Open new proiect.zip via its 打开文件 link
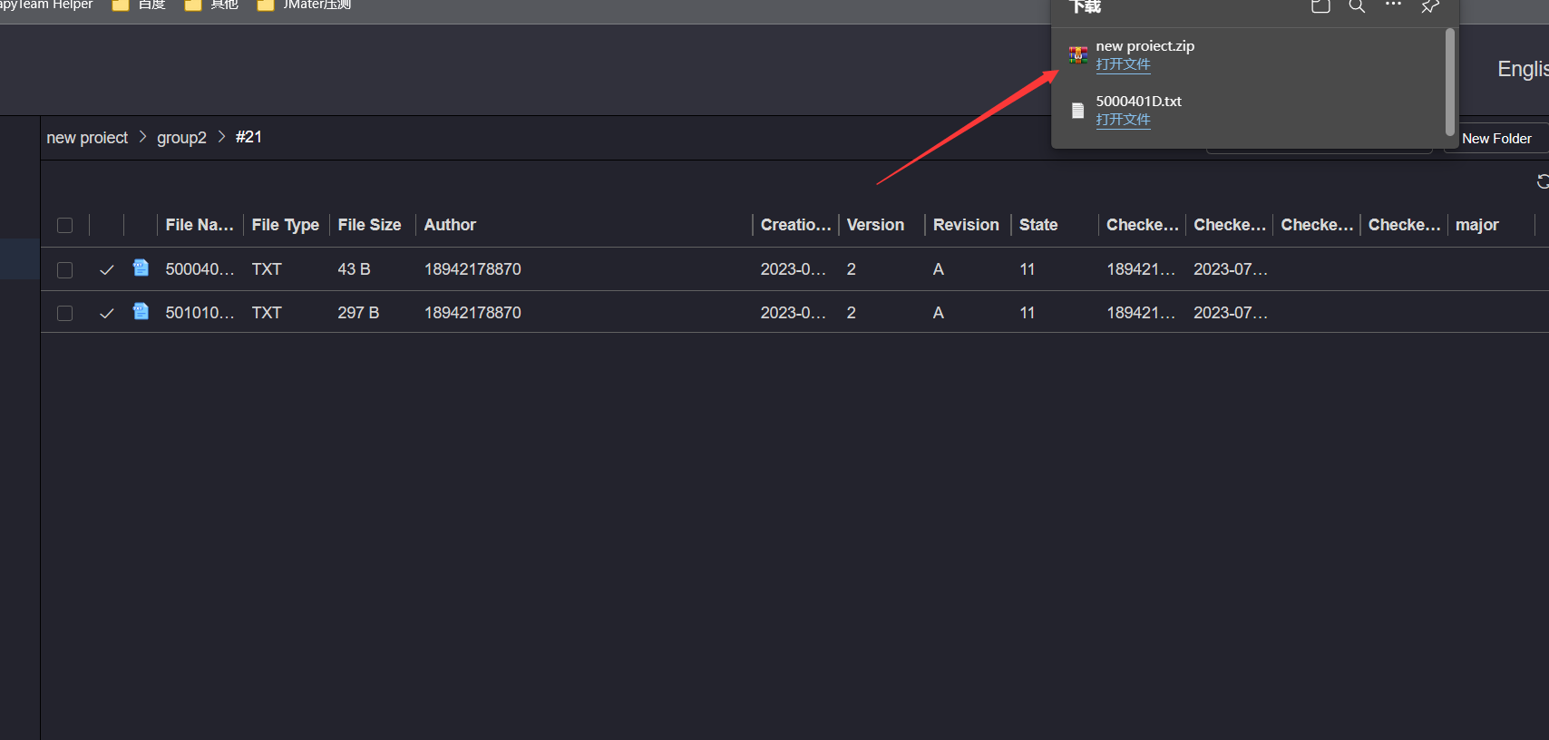The width and height of the screenshot is (1549, 740). point(1123,64)
